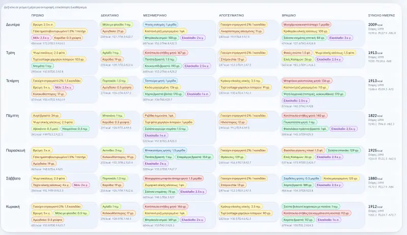
Task: Select the Πατάτα βραστή 1.5 τεμ. chip
Action: (160, 59)
